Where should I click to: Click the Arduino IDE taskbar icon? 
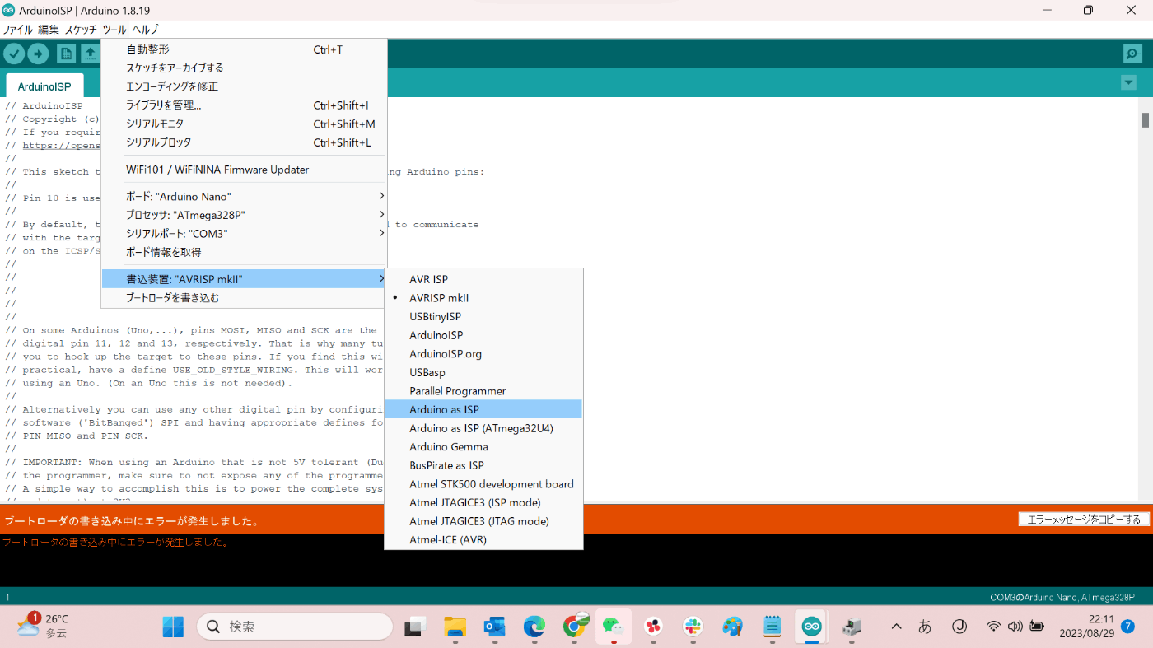[x=812, y=627]
